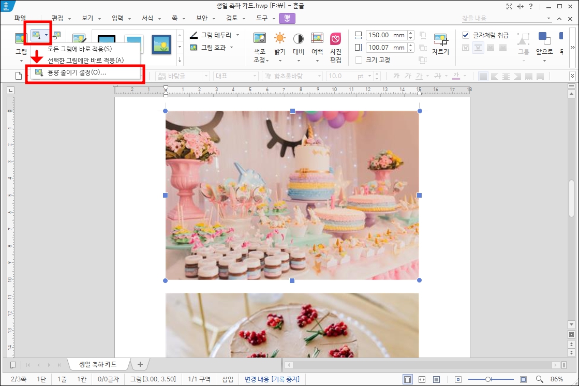Select the purple picture tools ribbon tab

click(x=287, y=18)
